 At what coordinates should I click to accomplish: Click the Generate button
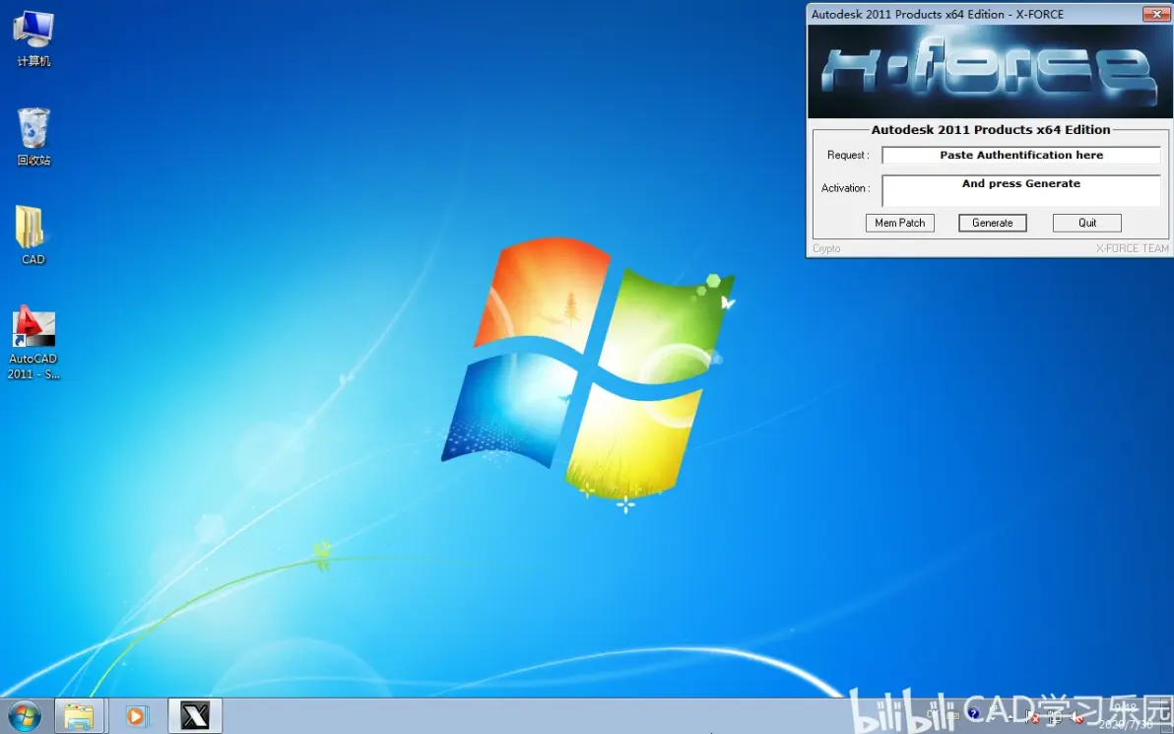coord(992,223)
